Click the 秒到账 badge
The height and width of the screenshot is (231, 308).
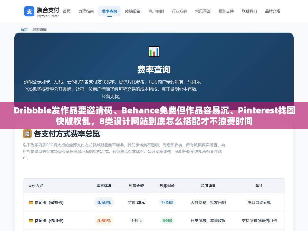tap(167, 221)
